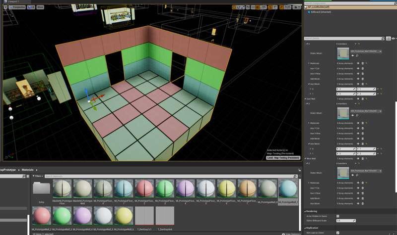
Task: Toggle Net Load on Client checkbox
Action: (x=338, y=233)
